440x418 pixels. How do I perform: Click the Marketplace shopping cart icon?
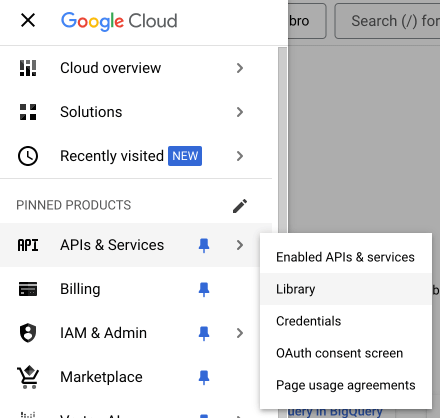click(28, 377)
